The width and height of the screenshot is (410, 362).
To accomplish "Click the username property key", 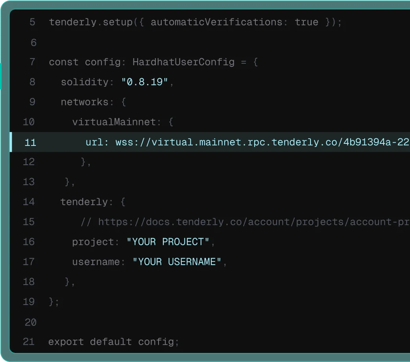I will (96, 262).
